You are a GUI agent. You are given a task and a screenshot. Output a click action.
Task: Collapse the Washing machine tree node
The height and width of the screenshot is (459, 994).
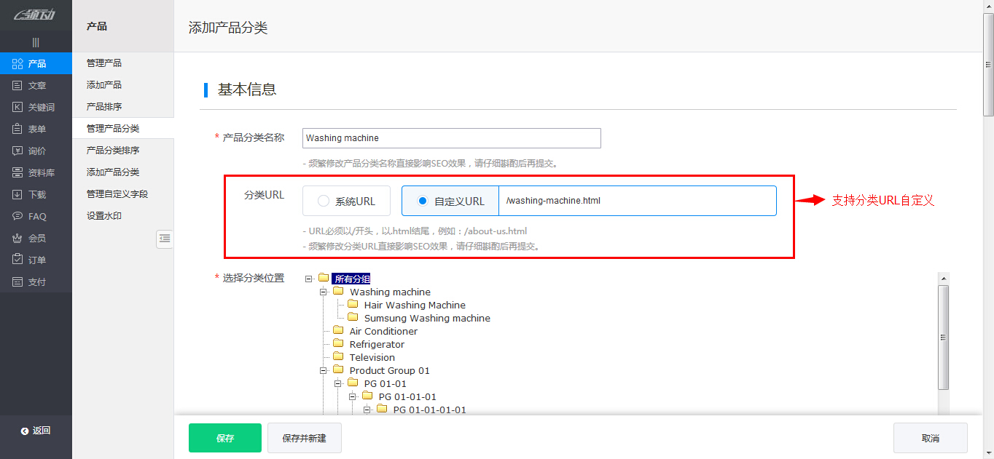coord(324,292)
